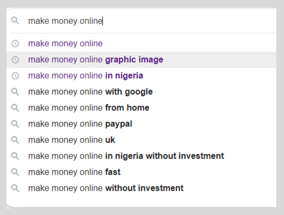Screen dimensions: 284x215
Task: Click history clock icon beside first suggestion
Action: click(x=15, y=44)
